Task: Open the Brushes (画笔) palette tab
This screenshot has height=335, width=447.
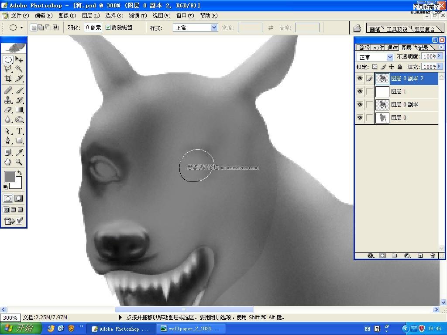Action: point(375,29)
